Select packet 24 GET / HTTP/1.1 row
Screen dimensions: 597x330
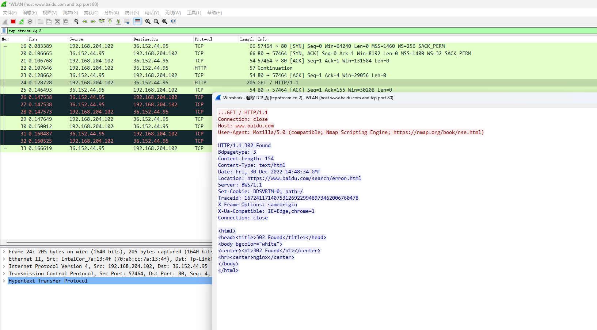point(298,82)
